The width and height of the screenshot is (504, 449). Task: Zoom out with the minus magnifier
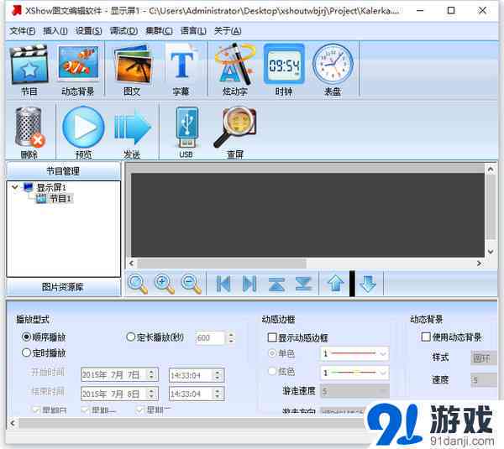click(191, 284)
